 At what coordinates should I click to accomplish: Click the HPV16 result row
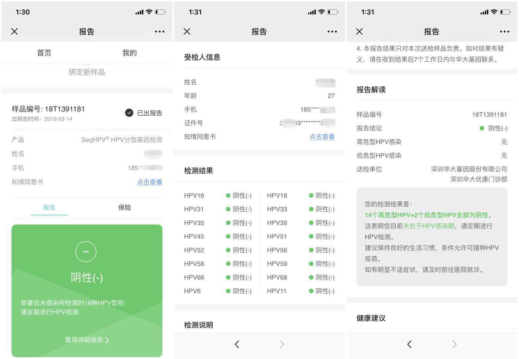click(218, 196)
